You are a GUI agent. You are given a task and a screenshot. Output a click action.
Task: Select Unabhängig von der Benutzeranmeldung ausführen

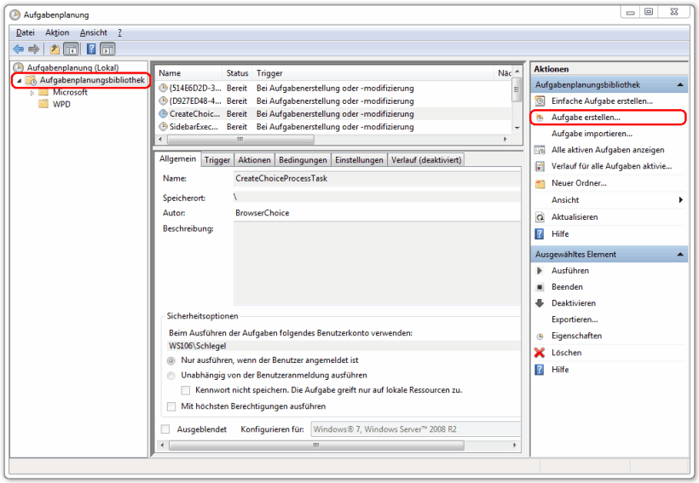pyautogui.click(x=170, y=376)
